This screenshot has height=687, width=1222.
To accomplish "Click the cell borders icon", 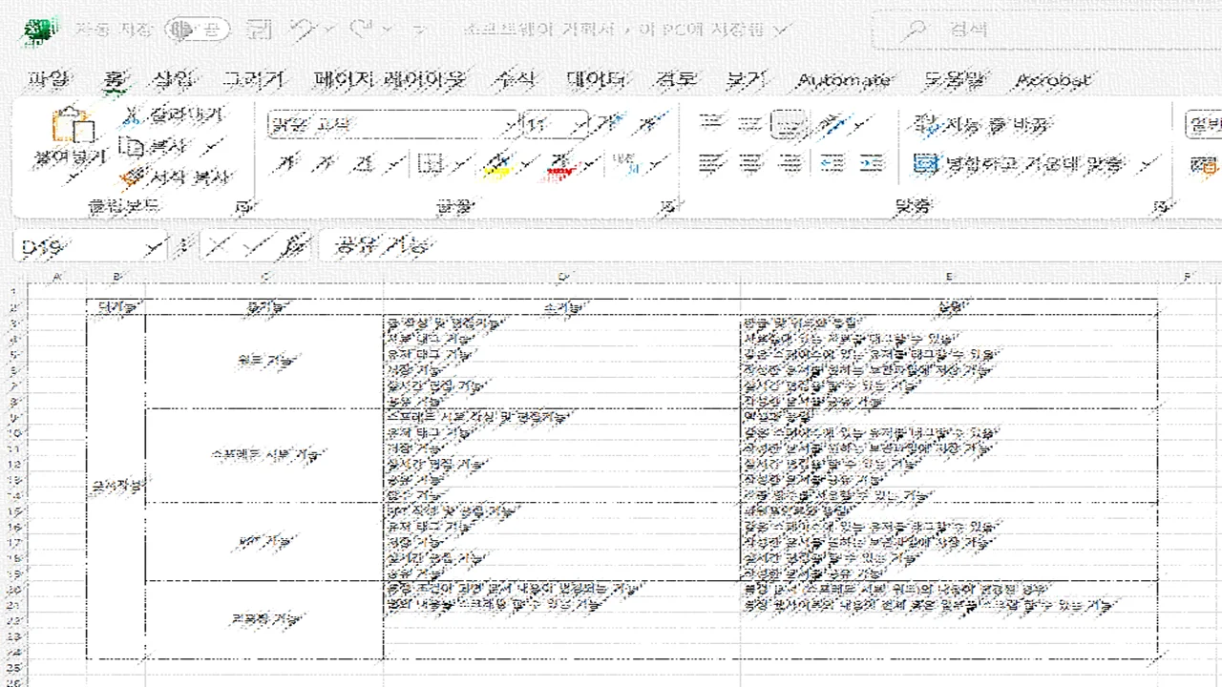I will click(x=432, y=164).
